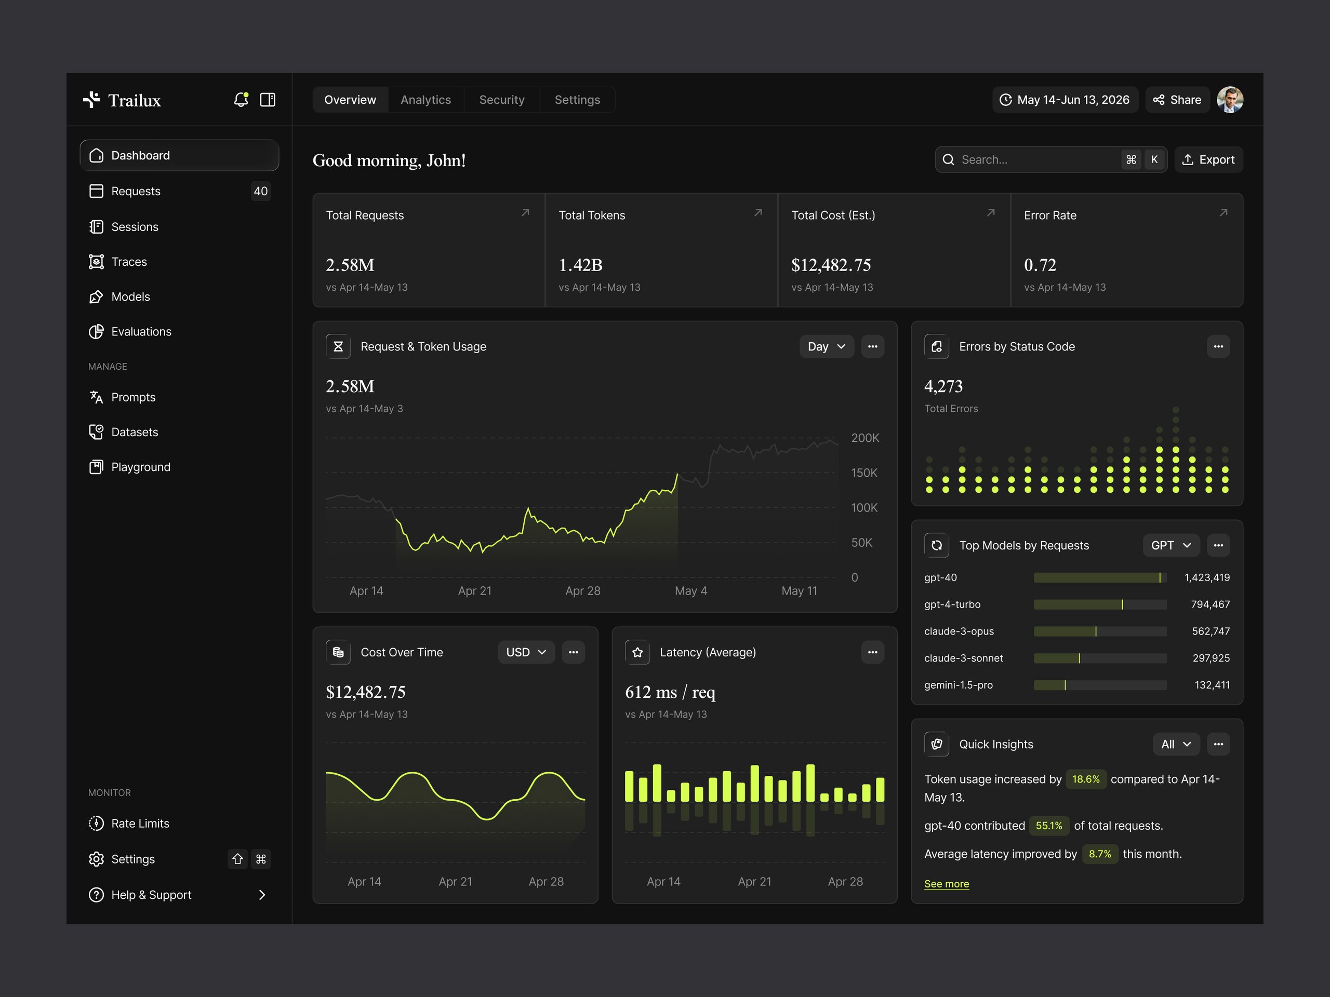Open Rate Limits in the sidebar

coord(179,824)
